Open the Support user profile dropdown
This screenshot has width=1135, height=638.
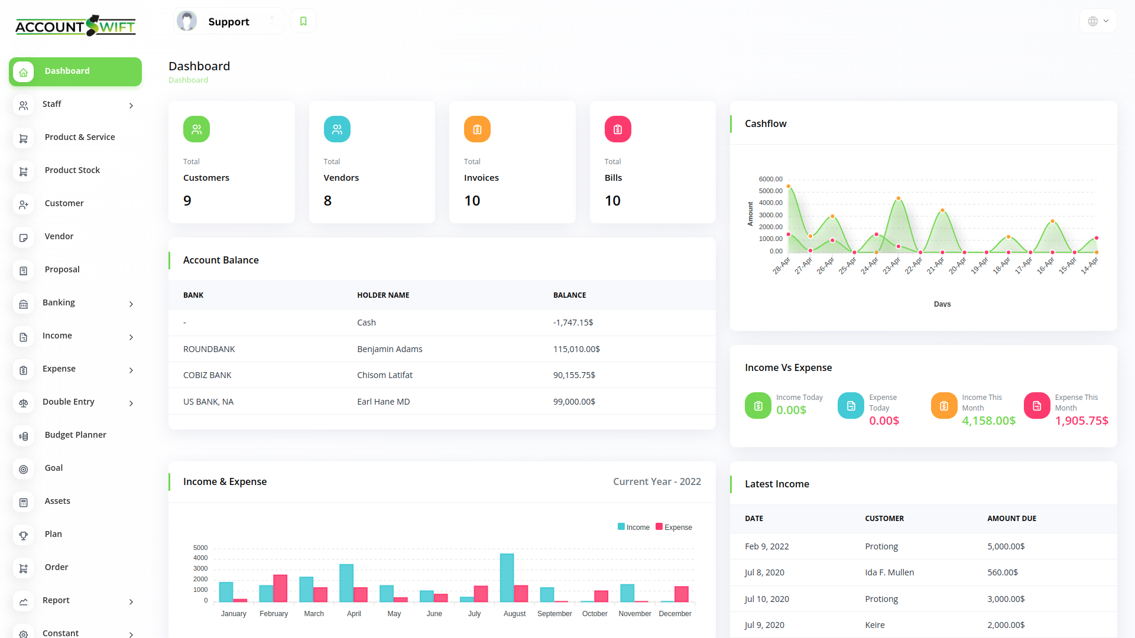coord(228,22)
